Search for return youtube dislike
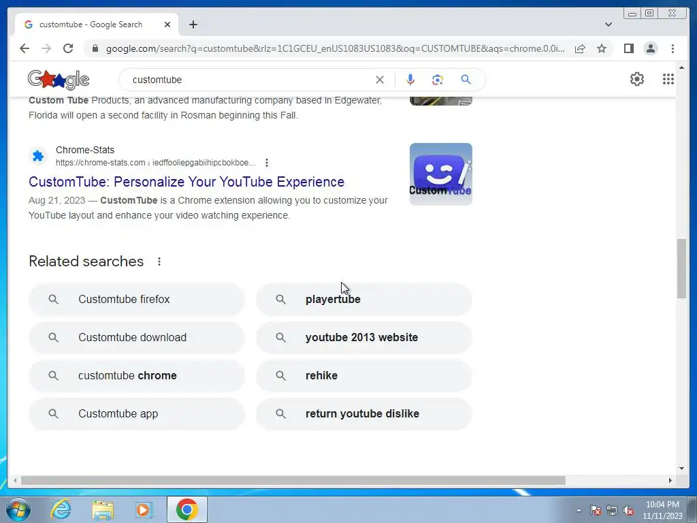The height and width of the screenshot is (523, 697). pos(364,413)
